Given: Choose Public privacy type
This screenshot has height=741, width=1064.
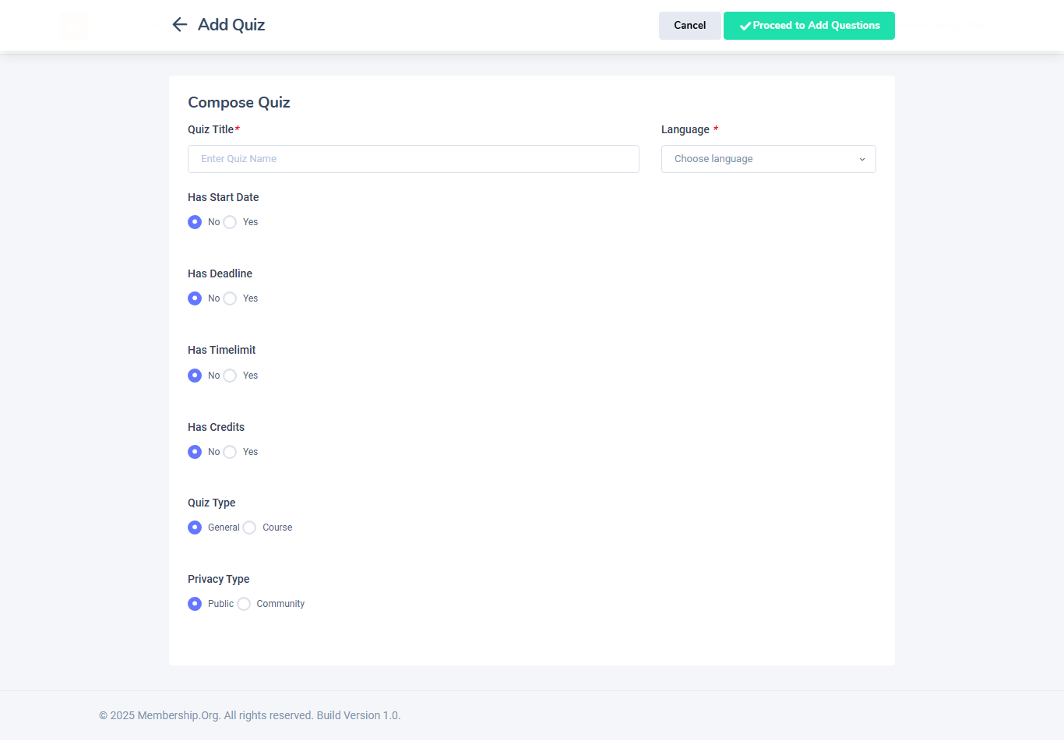Looking at the screenshot, I should [x=195, y=604].
